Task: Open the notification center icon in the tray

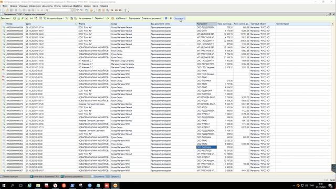Action: coord(330,185)
